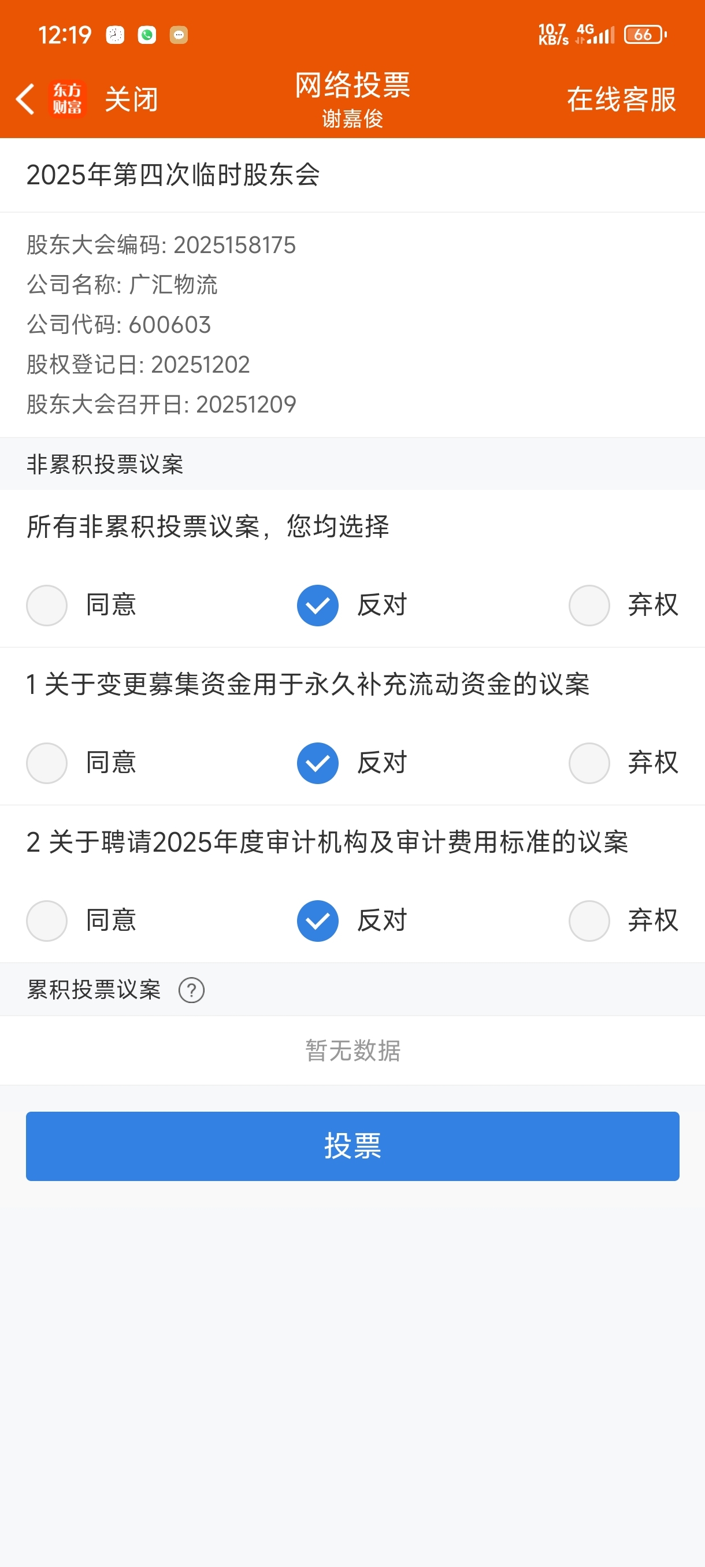Select 同意 for all non-cumulative proposals

pyautogui.click(x=47, y=606)
